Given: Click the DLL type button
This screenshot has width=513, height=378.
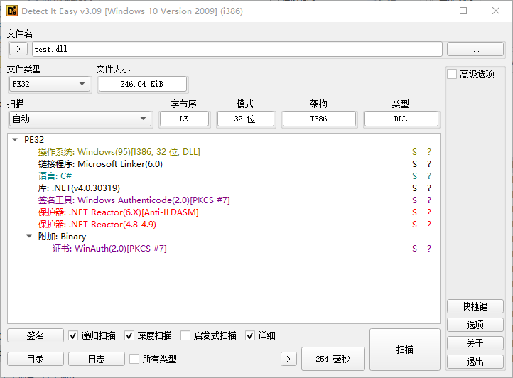Looking at the screenshot, I should [x=401, y=119].
